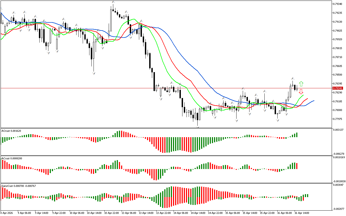Click the red 0.78341 current price tag
346x216 pixels.
tap(338, 88)
